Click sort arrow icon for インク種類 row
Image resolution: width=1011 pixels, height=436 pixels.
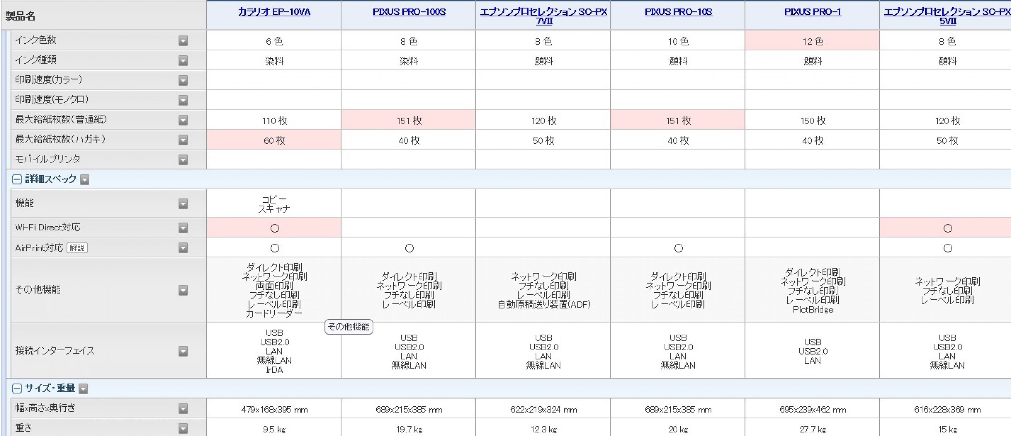click(x=183, y=60)
